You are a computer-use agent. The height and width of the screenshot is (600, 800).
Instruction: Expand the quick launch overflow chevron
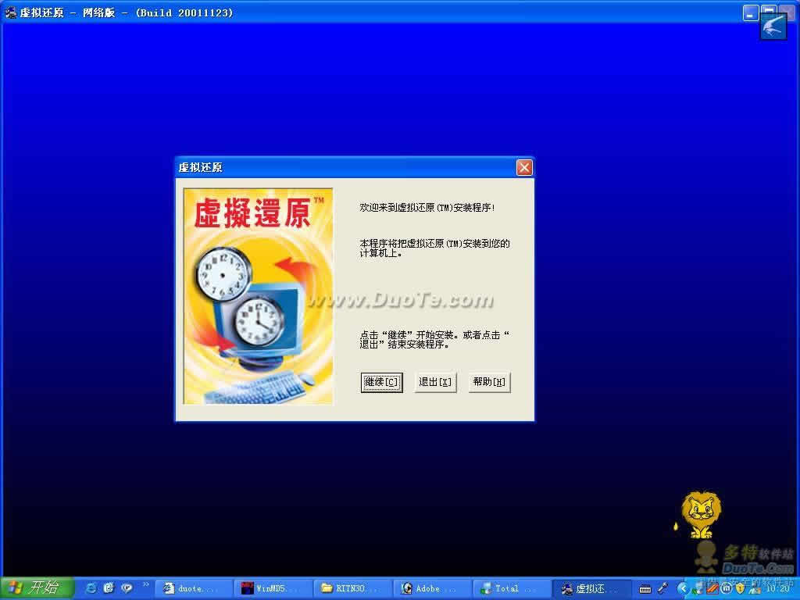click(x=146, y=584)
